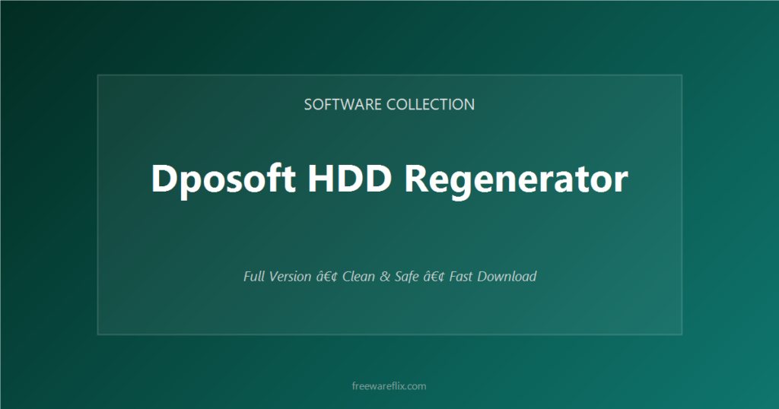
Task: Click the freewareflix.com footer text
Action: (x=389, y=386)
